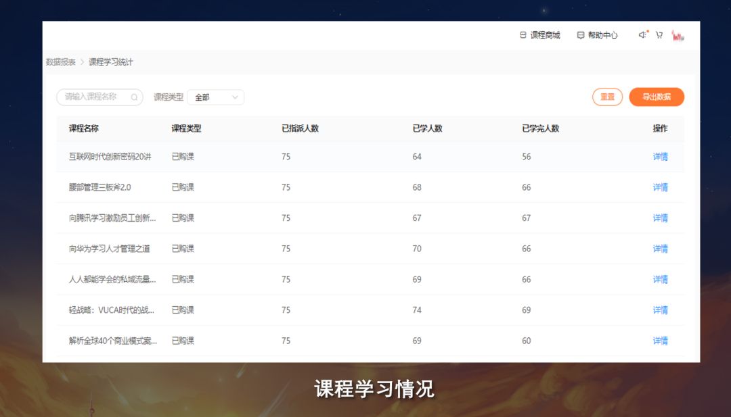731x417 pixels.
Task: View 详情 for 向华为学习人才管理之道
Action: tap(660, 249)
